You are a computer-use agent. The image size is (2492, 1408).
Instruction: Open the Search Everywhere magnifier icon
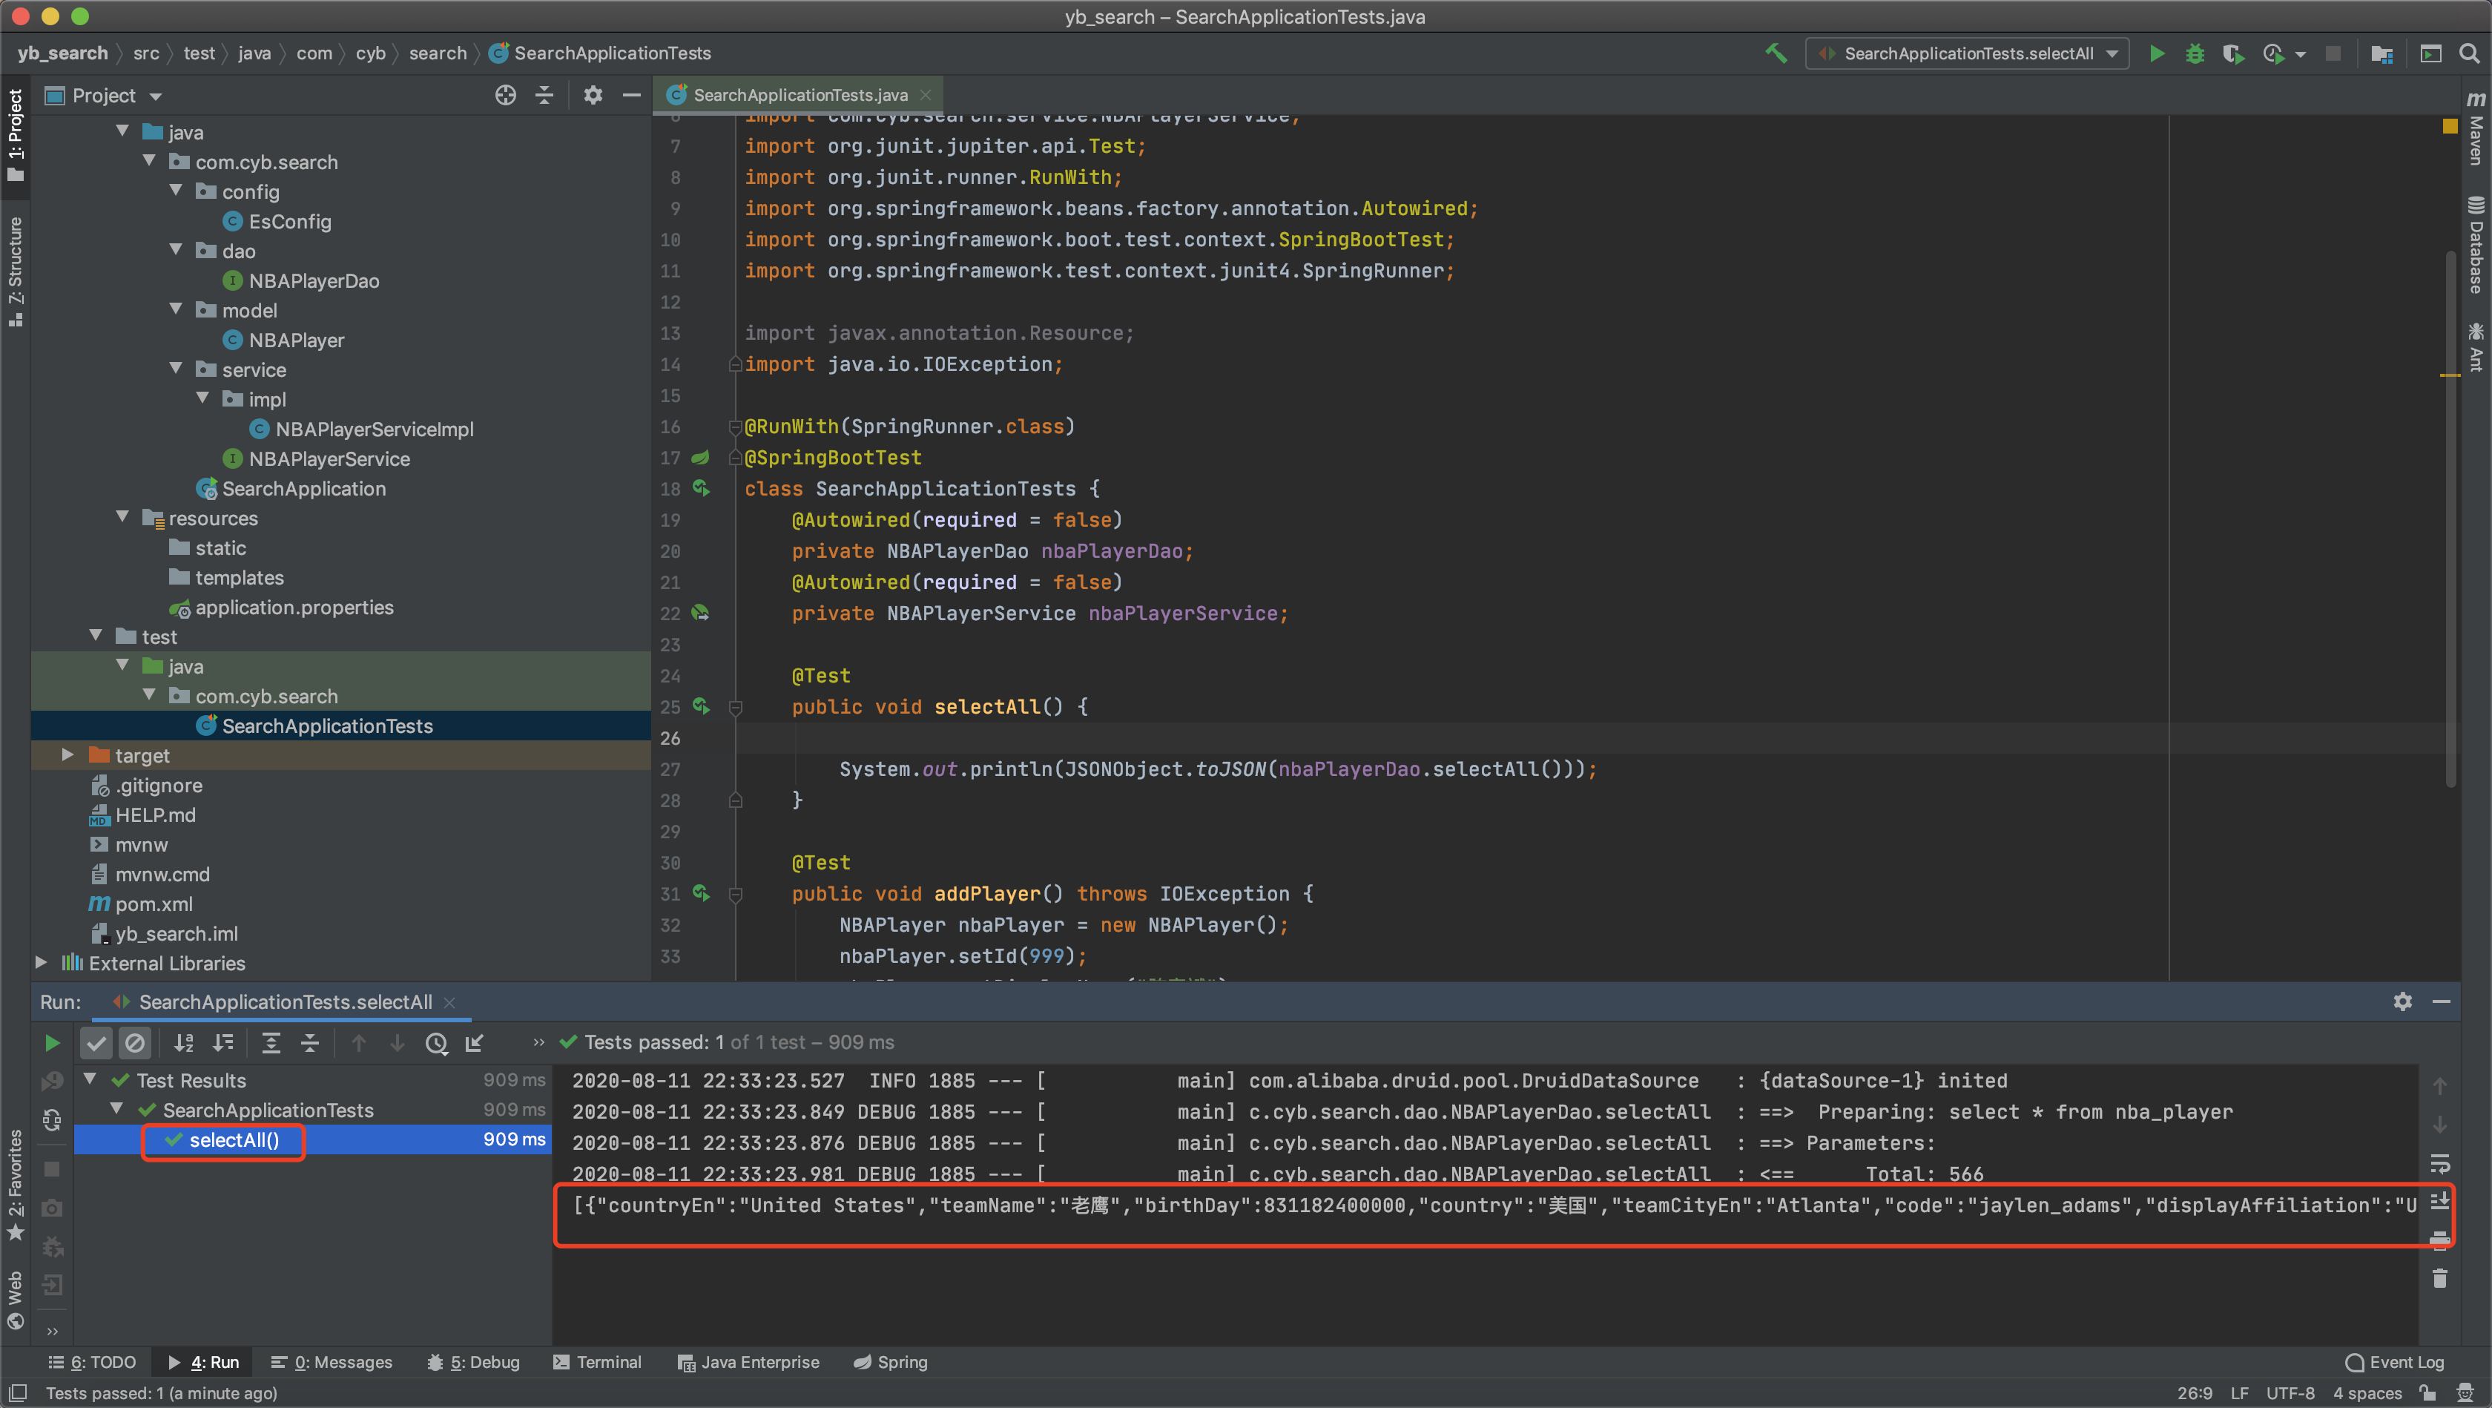coord(2469,53)
